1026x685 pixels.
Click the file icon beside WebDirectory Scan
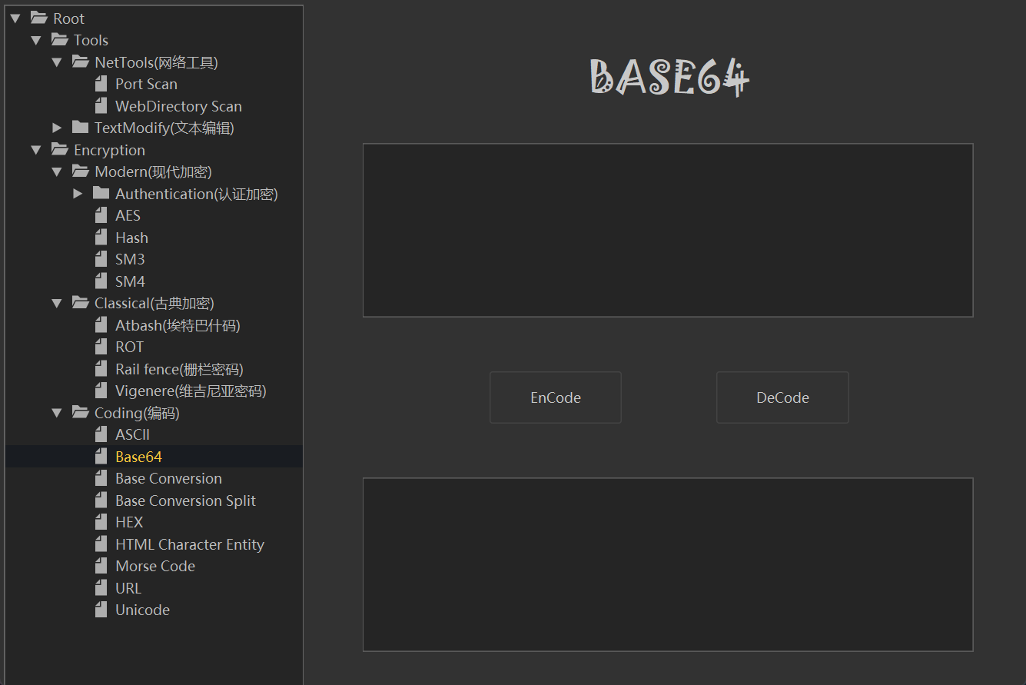tap(101, 106)
